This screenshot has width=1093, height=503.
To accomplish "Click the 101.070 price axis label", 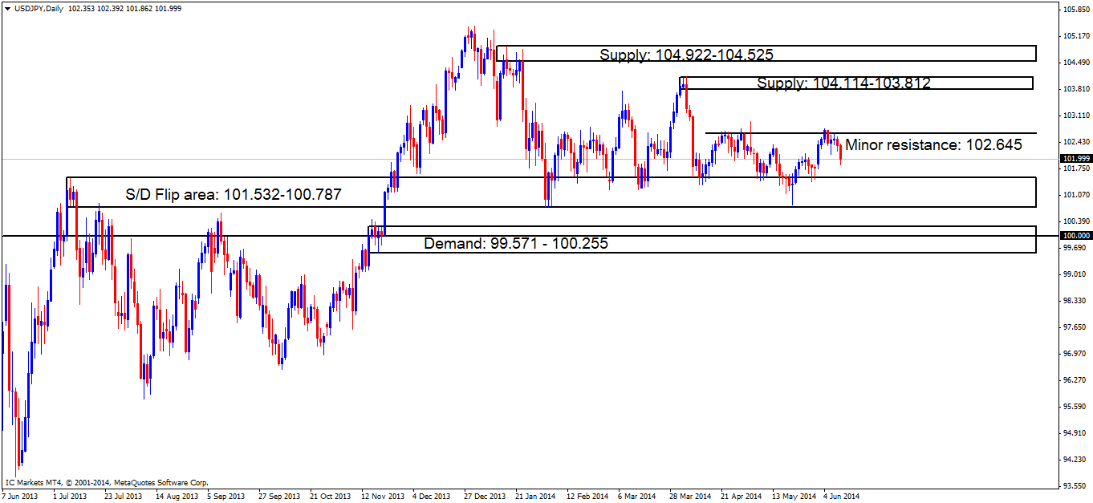I will (x=1075, y=195).
